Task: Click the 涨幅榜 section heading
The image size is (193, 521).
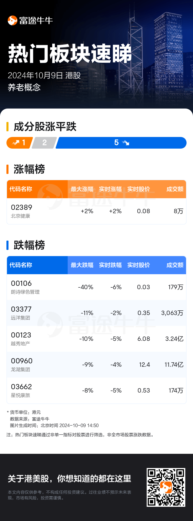Action: (29, 169)
